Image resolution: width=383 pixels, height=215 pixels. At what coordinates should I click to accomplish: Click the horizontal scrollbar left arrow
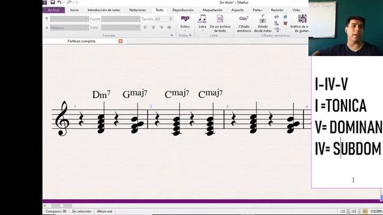pos(45,205)
